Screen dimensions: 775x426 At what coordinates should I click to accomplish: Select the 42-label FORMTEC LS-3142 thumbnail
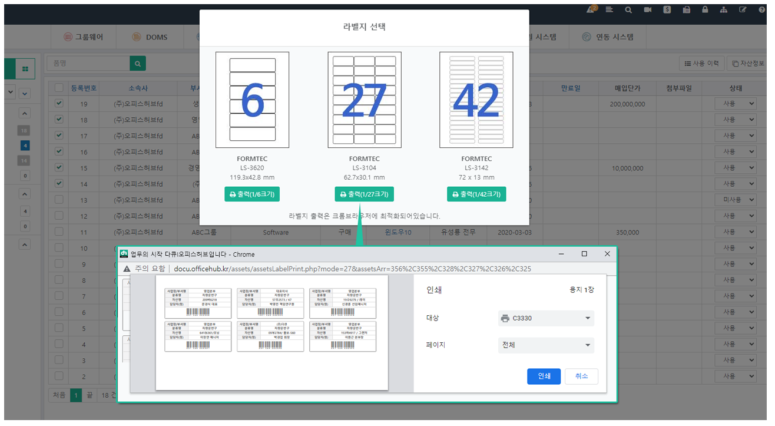coord(476,100)
